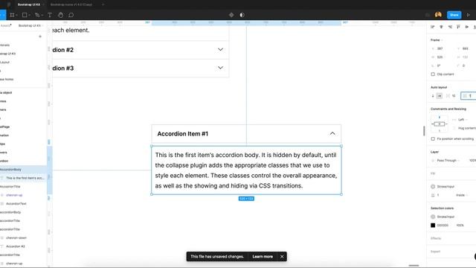Switch to the Assets tab in left panel
The width and height of the screenshot is (476, 268).
(x=6, y=25)
